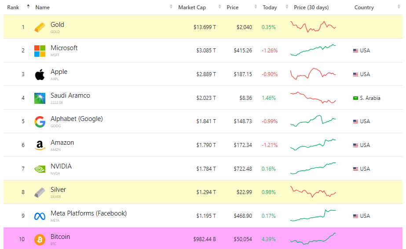Screen dimensions: 406x249
Task: Click Apple 30-day price chart
Action: [x=313, y=74]
